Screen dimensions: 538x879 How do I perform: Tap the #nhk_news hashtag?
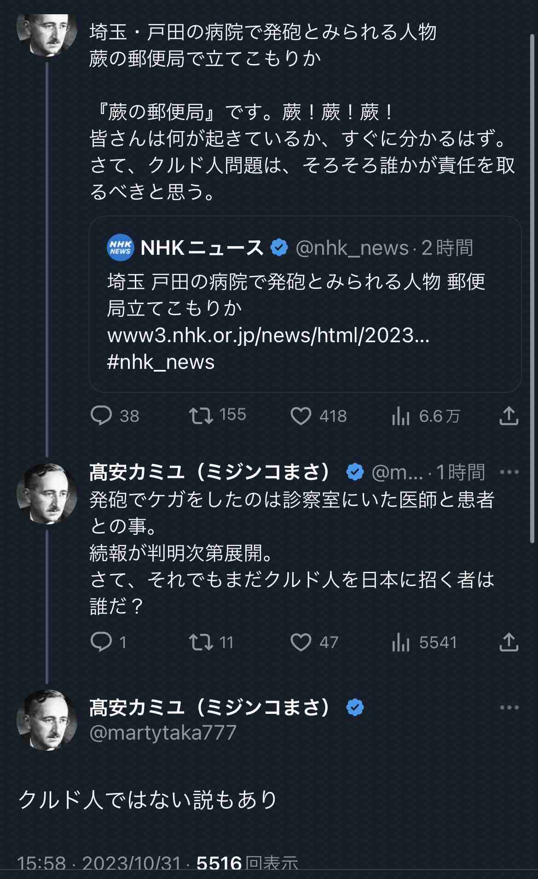pyautogui.click(x=161, y=362)
